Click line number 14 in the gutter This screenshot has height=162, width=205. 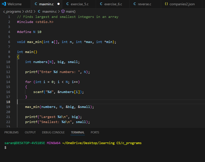[8, 82]
